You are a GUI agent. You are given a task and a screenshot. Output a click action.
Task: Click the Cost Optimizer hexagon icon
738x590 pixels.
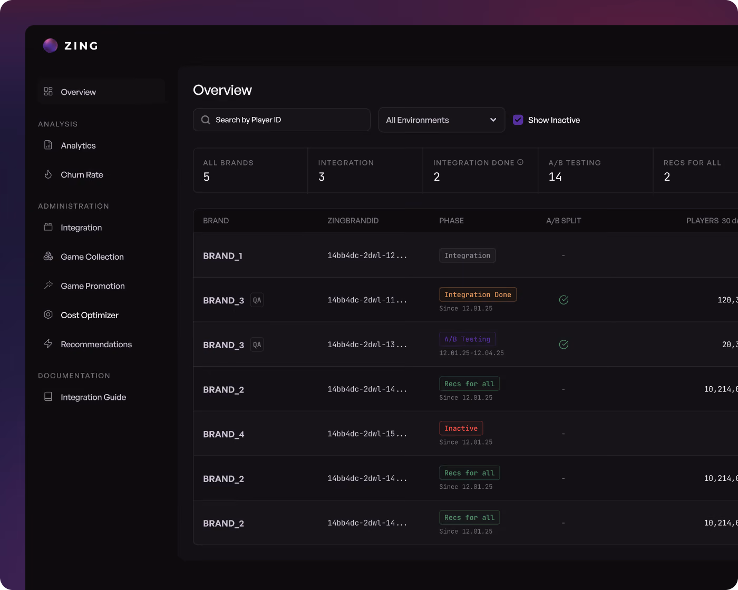pos(48,314)
